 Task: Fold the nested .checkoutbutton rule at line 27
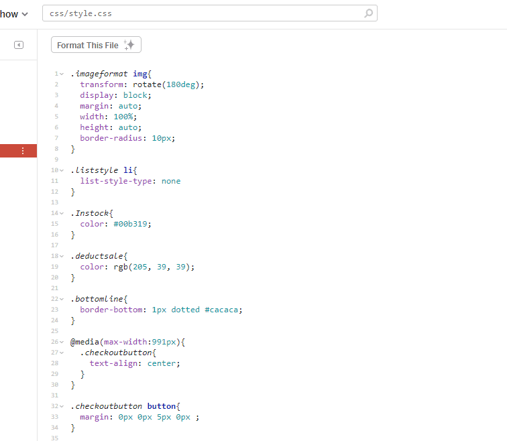(62, 353)
